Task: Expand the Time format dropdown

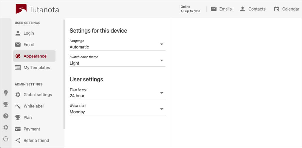Action: (x=161, y=93)
